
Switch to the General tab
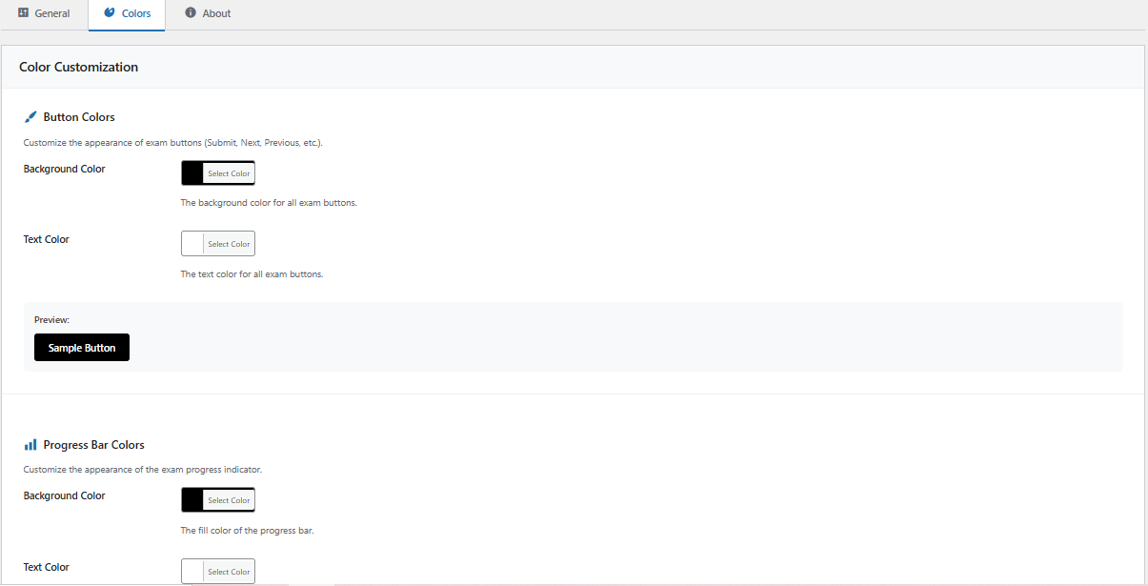coord(51,13)
